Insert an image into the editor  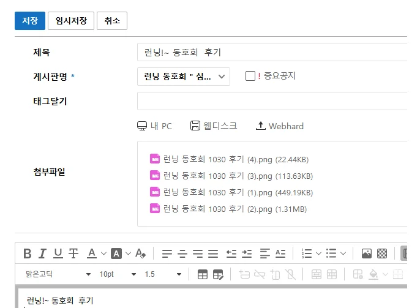click(367, 253)
